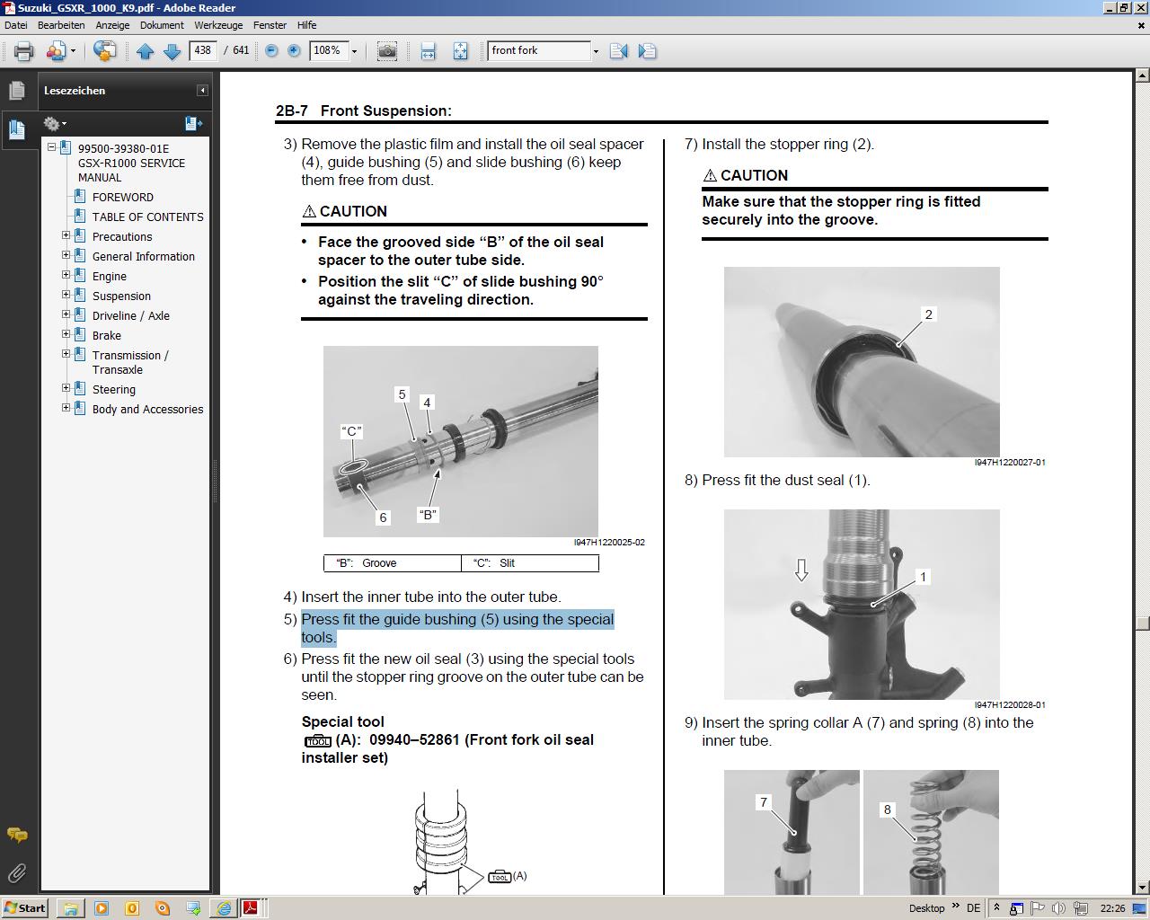The image size is (1150, 920).
Task: Click the zoom percentage field showing 108%
Action: pyautogui.click(x=328, y=50)
